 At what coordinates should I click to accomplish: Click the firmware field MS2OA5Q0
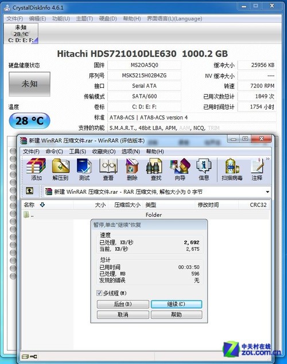[144, 65]
